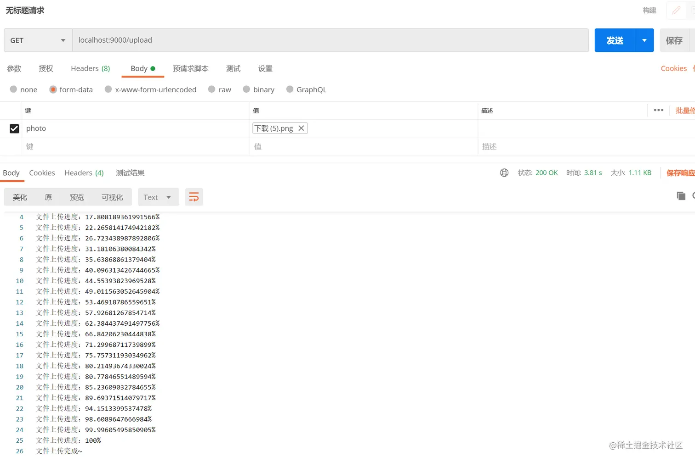Click the line reading 文件上传进度: 100%
This screenshot has width=695, height=462.
pyautogui.click(x=68, y=440)
